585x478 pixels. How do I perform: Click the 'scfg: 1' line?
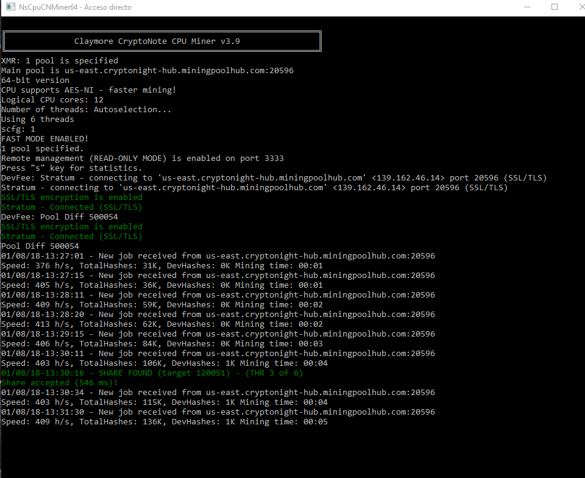[x=18, y=129]
